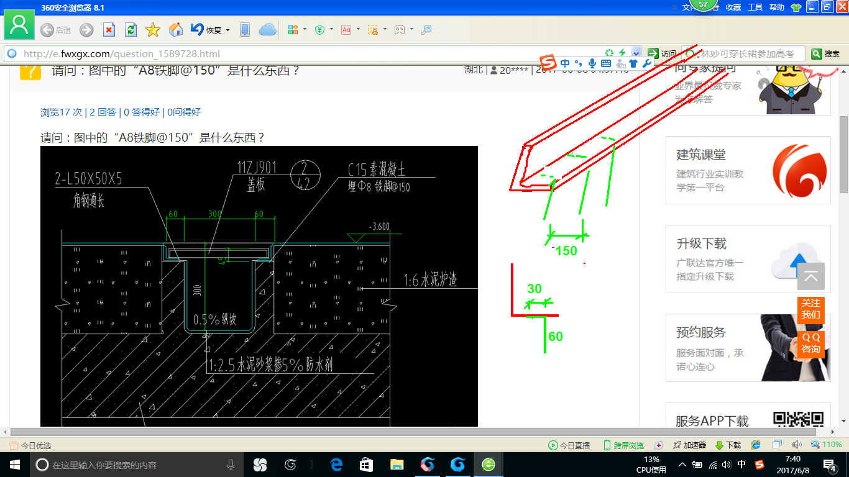Click the '2 回答' answers link
The image size is (849, 477).
(103, 112)
